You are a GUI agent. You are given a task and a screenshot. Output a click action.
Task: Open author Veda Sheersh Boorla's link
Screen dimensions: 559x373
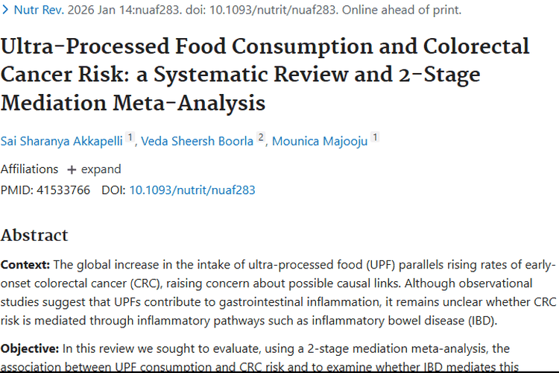198,140
